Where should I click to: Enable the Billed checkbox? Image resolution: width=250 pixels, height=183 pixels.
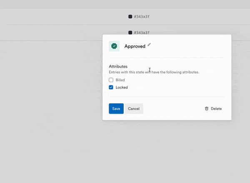point(111,80)
